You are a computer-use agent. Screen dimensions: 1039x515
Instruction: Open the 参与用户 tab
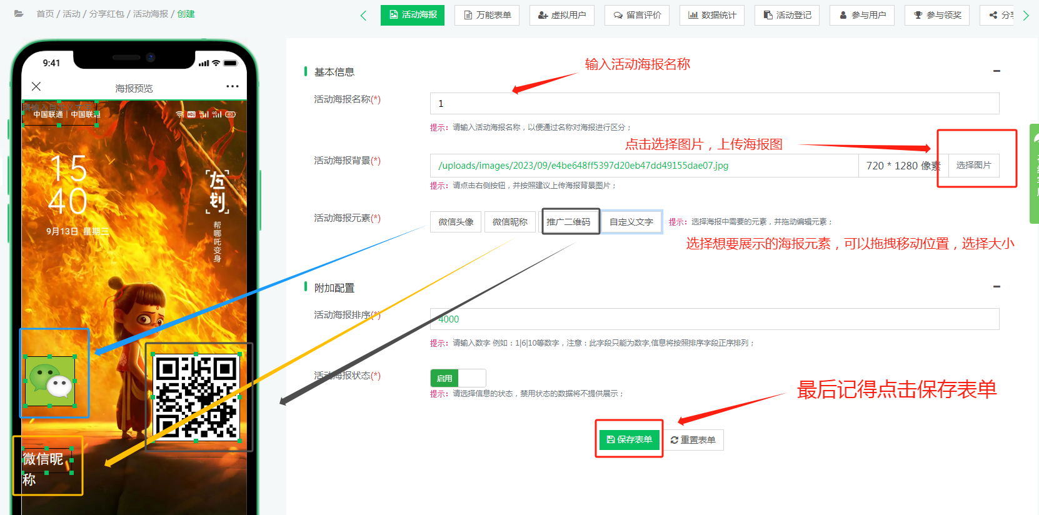[862, 15]
